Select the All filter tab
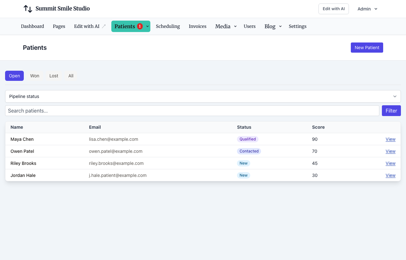 coord(71,76)
